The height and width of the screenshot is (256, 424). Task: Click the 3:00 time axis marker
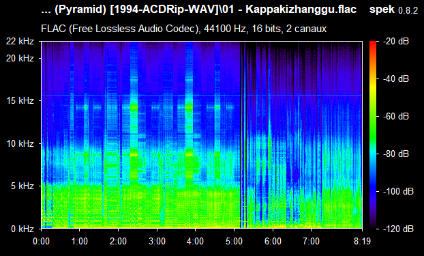(157, 241)
